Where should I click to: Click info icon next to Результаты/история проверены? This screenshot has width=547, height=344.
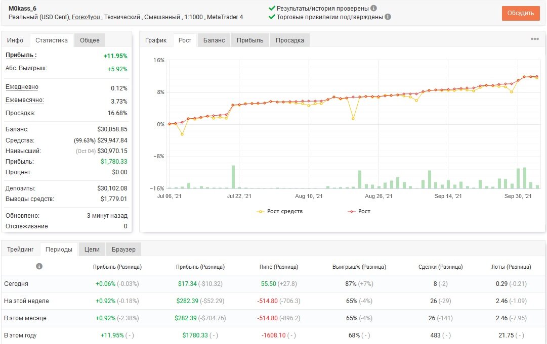(x=373, y=8)
